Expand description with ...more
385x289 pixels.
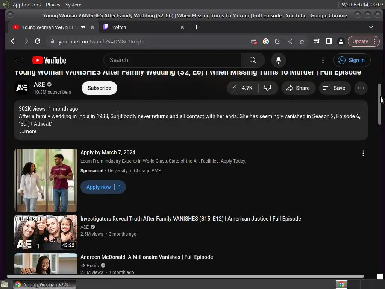(28, 131)
